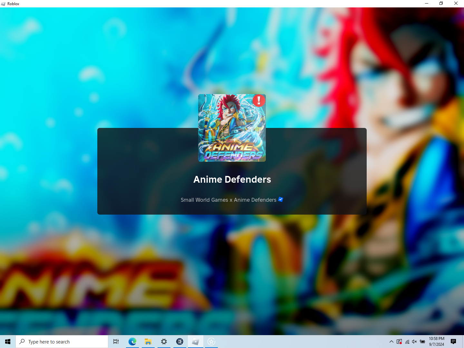Open the Wi-Fi network tray icon
This screenshot has width=464, height=348.
(x=407, y=342)
